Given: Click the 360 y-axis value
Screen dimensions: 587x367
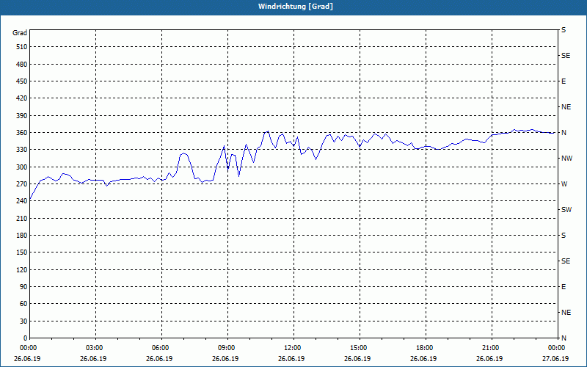Looking at the screenshot, I should (22, 133).
